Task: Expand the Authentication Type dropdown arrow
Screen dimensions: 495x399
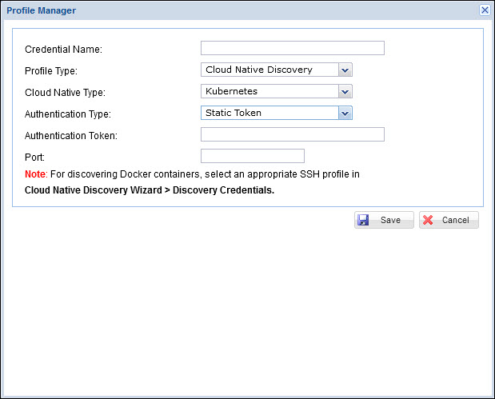Action: [345, 113]
